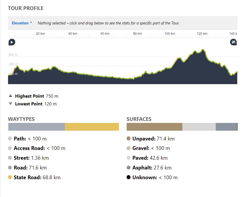Screen dimensions: 243x197
Task: Click the Highest Point triangle icon
Action: pyautogui.click(x=11, y=96)
